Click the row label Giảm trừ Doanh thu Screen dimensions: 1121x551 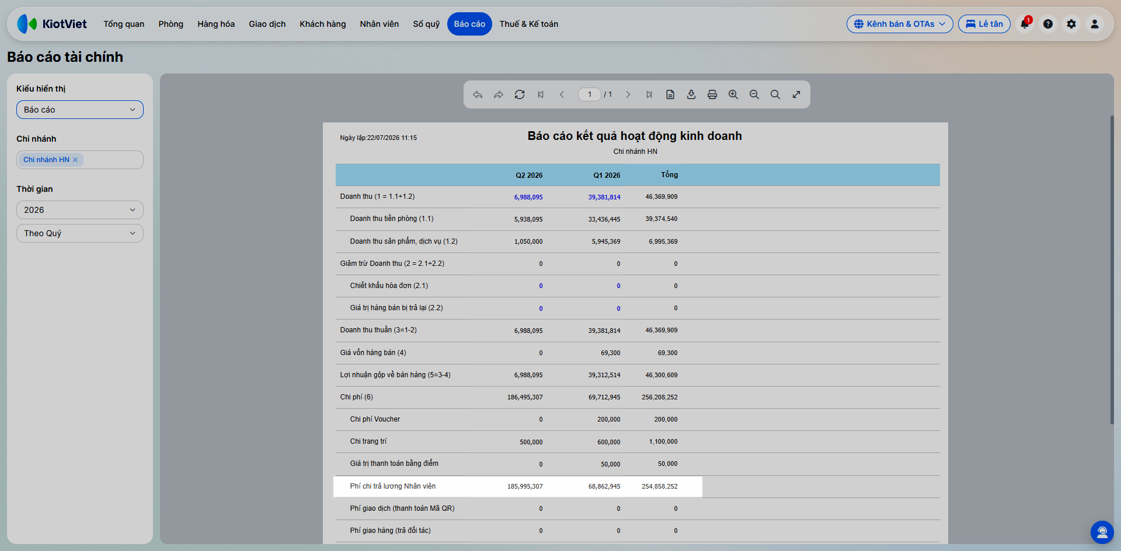392,264
